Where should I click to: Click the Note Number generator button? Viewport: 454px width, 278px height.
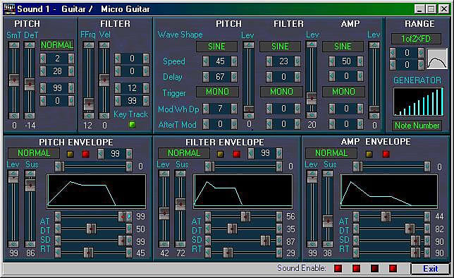point(417,126)
